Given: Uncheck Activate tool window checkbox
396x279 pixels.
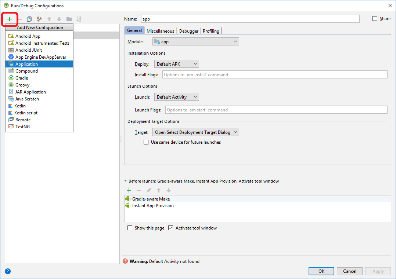Looking at the screenshot, I should (170, 228).
